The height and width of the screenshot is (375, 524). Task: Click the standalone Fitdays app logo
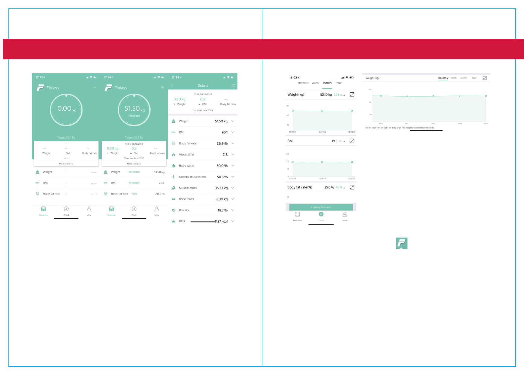pyautogui.click(x=401, y=243)
